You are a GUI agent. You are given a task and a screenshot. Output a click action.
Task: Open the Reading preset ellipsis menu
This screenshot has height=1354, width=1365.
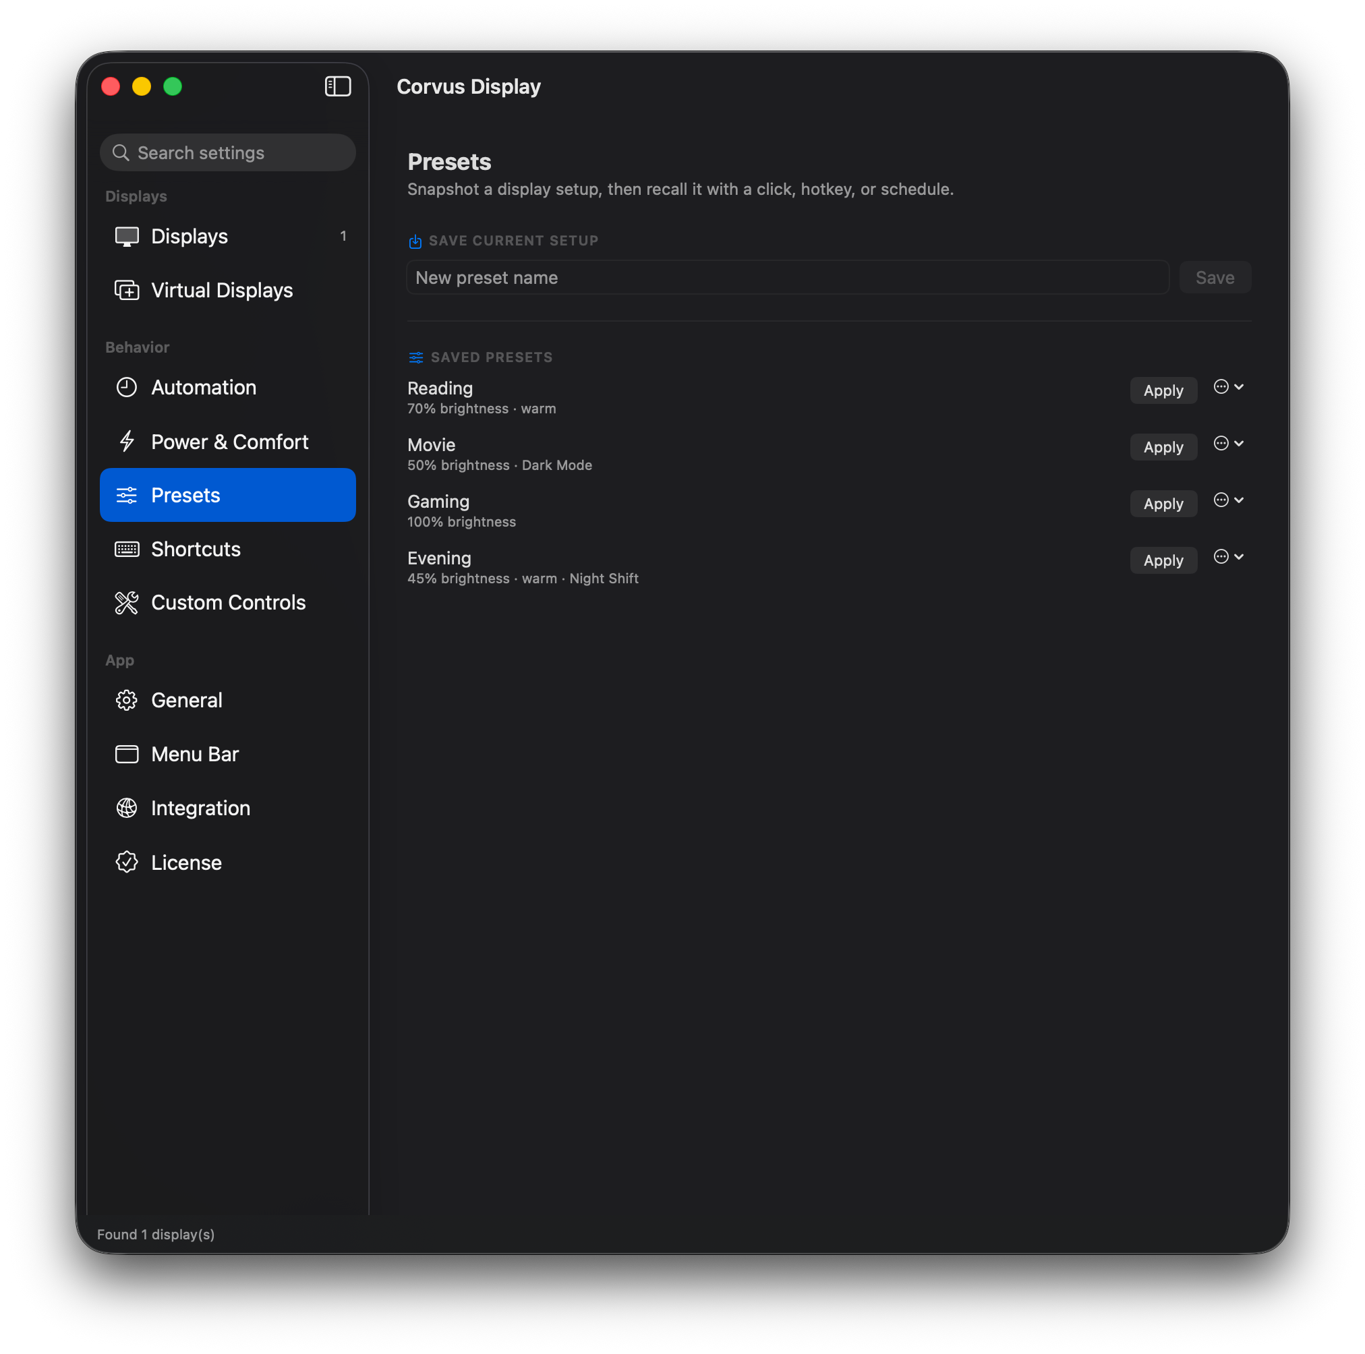1229,387
